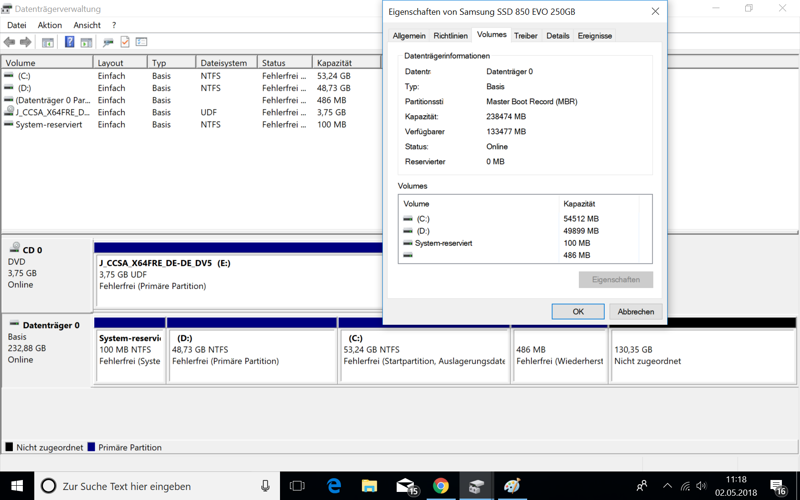Viewport: 800px width, 500px height.
Task: Open the ? help menu
Action: (114, 25)
